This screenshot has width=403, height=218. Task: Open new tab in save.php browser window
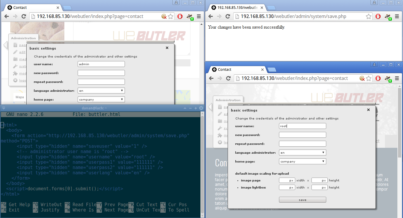271,8
